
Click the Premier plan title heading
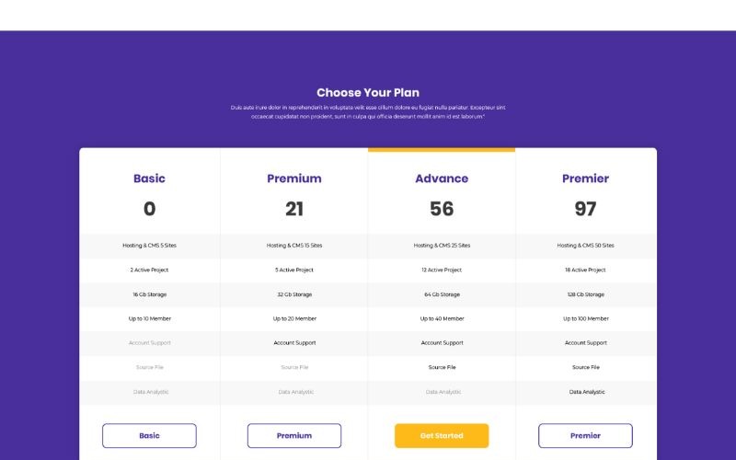coord(585,178)
